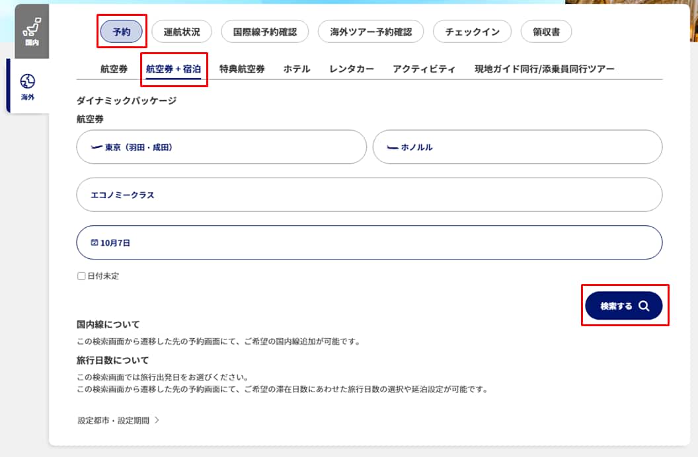The width and height of the screenshot is (698, 457).
Task: Click the calendar icon beside 10月7日
Action: tap(95, 243)
